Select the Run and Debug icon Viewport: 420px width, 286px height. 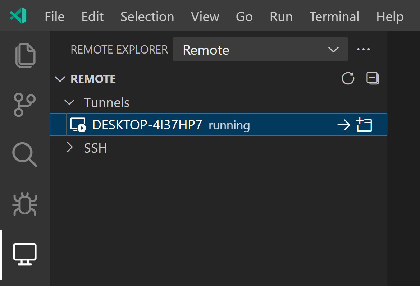coord(24,204)
